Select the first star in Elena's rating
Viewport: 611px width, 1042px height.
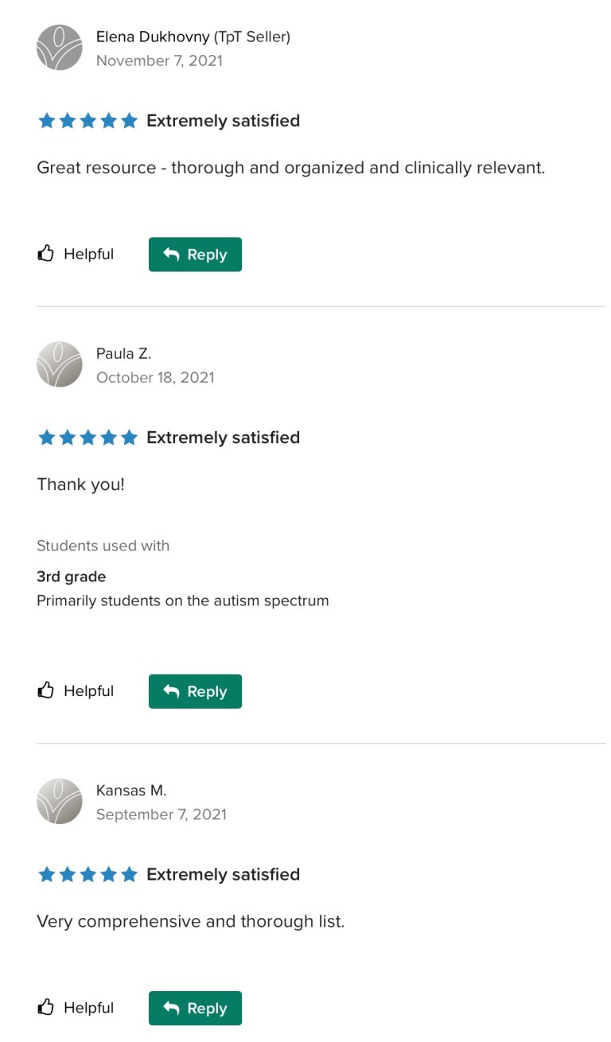pyautogui.click(x=47, y=120)
